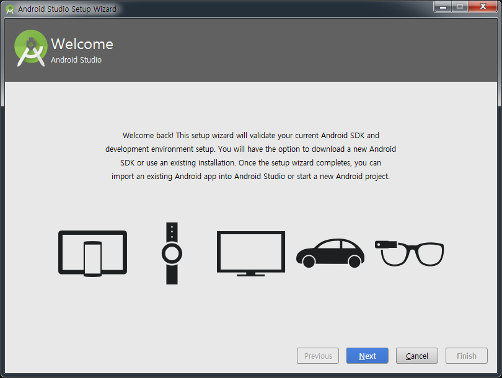Viewport: 502px width, 378px height.
Task: Click the Android Studio subtitle under Welcome
Action: (x=76, y=60)
